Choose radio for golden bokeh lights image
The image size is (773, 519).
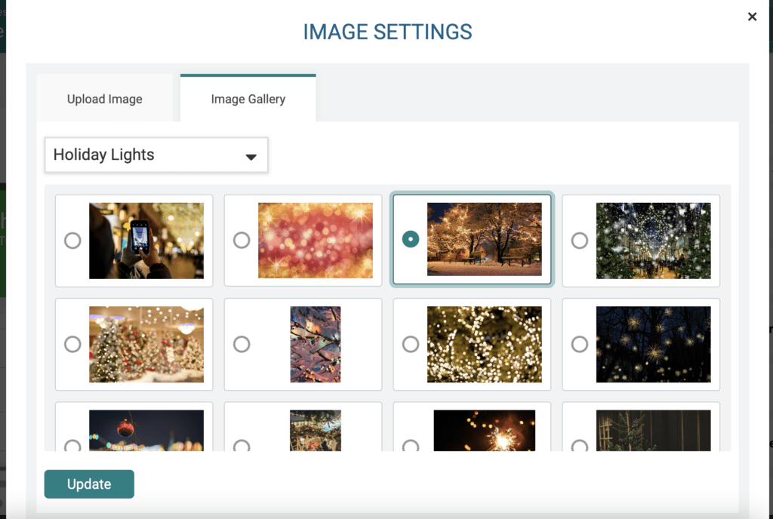click(411, 344)
